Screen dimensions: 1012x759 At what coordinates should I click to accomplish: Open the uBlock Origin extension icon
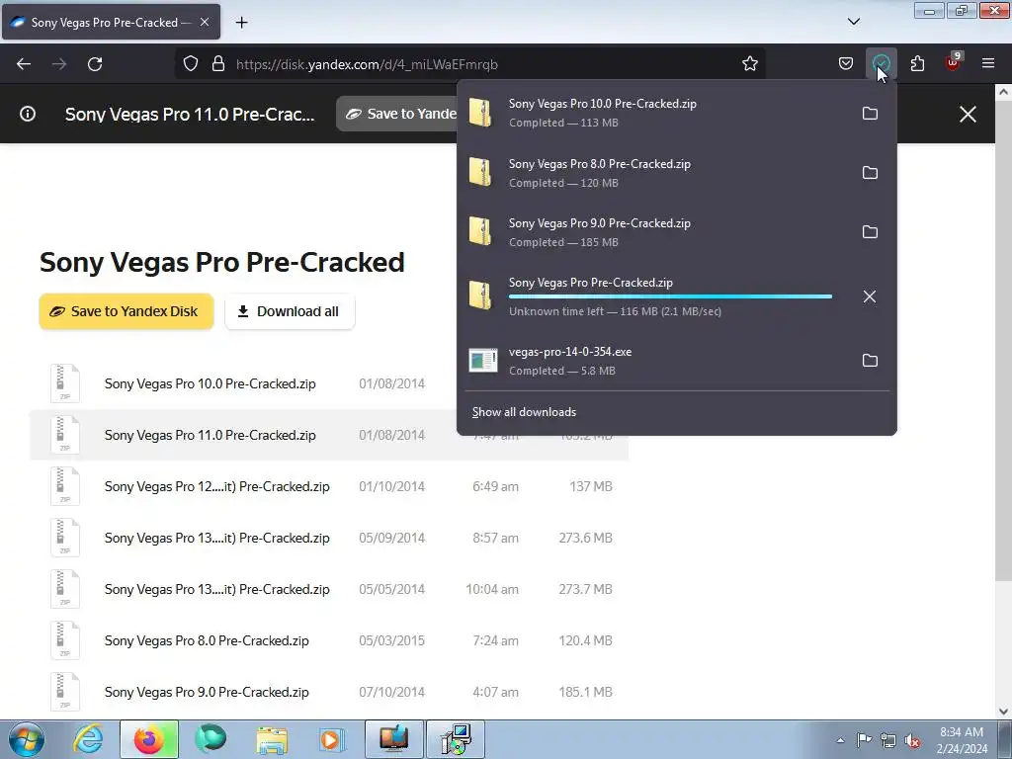(x=953, y=62)
